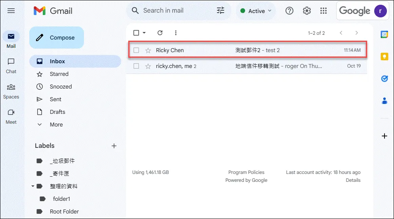Screen dimensions: 394x219
Task: Open the Support help icon
Action: [x=289, y=11]
